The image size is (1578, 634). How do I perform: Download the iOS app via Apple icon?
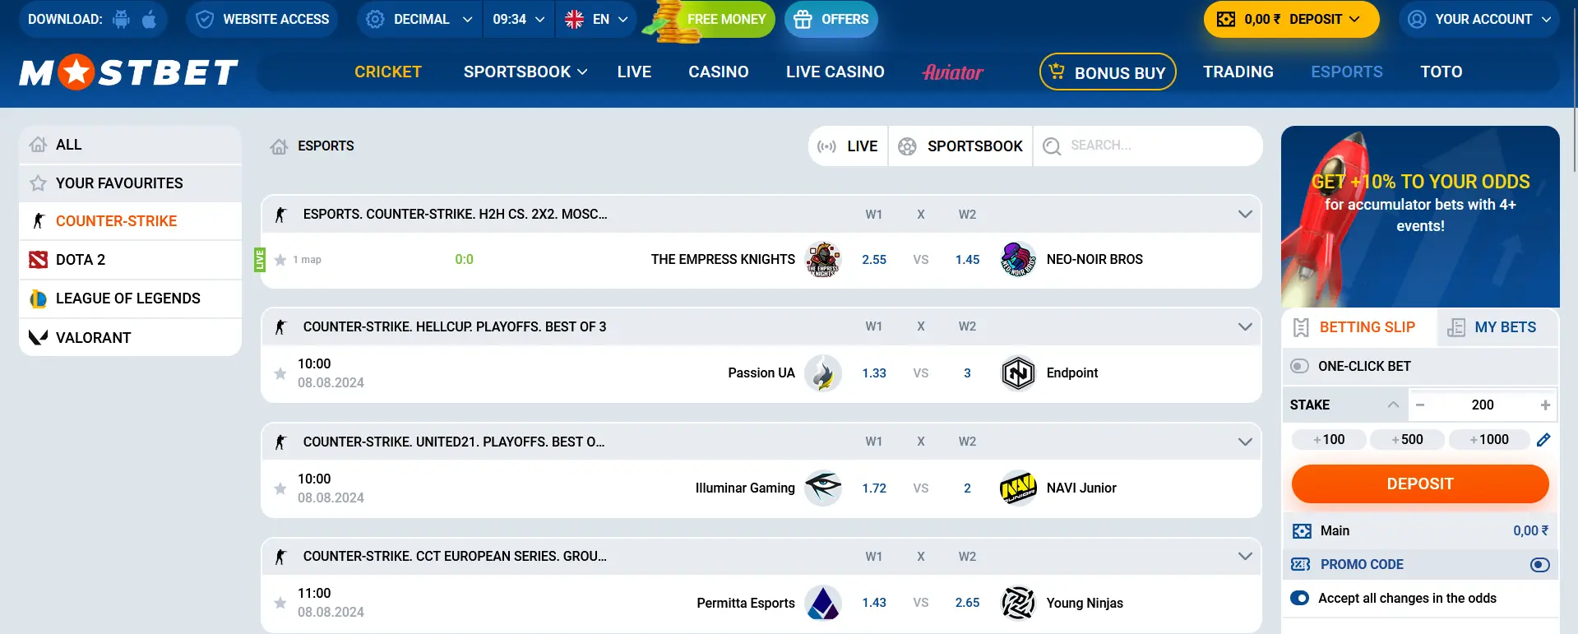coord(149,19)
